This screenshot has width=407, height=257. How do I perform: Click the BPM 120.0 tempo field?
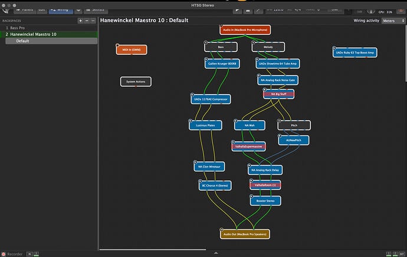coord(275,10)
